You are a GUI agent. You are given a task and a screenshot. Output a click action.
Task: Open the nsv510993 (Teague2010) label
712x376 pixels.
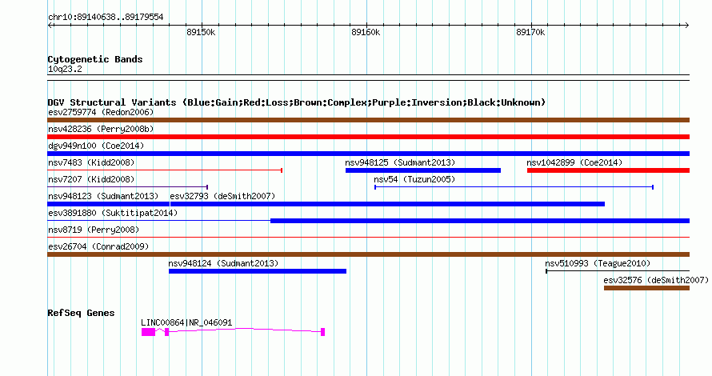click(x=598, y=263)
